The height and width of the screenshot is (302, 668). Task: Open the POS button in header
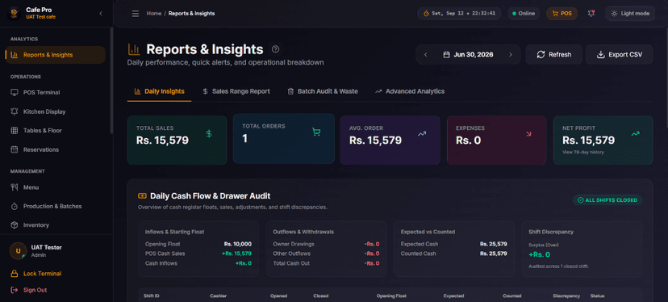[x=562, y=13]
